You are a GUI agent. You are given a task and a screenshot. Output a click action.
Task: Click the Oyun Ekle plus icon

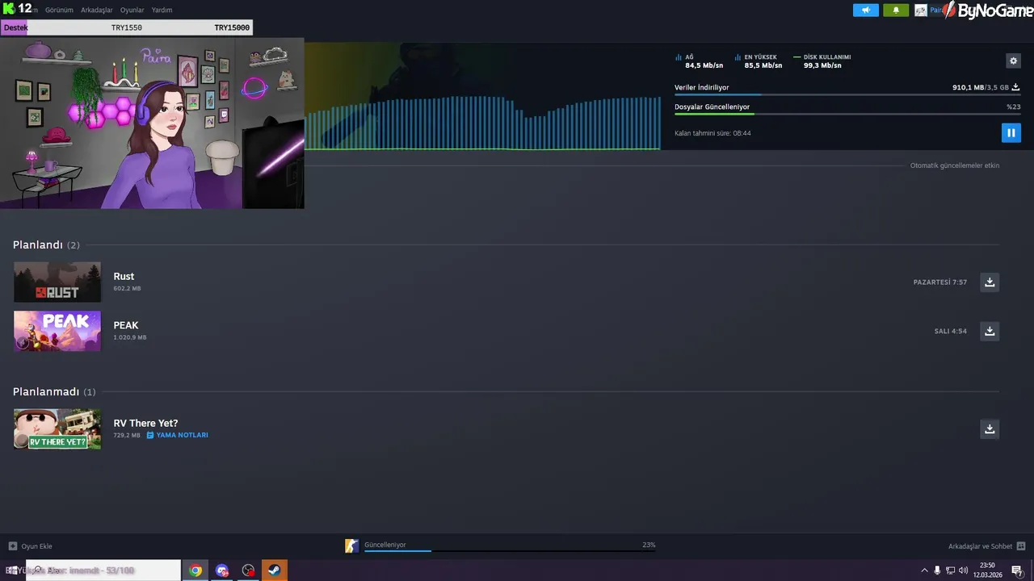click(x=12, y=546)
